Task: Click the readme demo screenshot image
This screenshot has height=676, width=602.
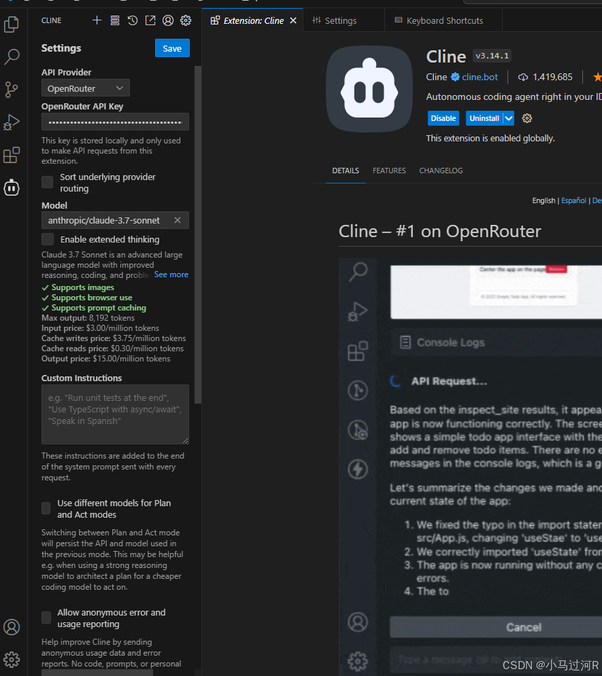Action: [471, 467]
